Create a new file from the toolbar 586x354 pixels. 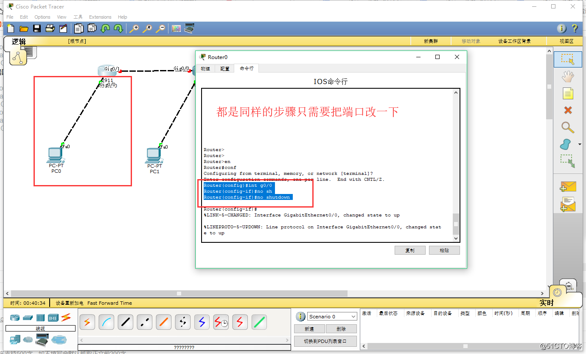11,28
